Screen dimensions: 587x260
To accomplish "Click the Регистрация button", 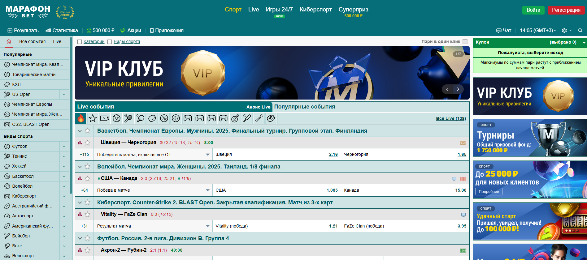I will (566, 10).
